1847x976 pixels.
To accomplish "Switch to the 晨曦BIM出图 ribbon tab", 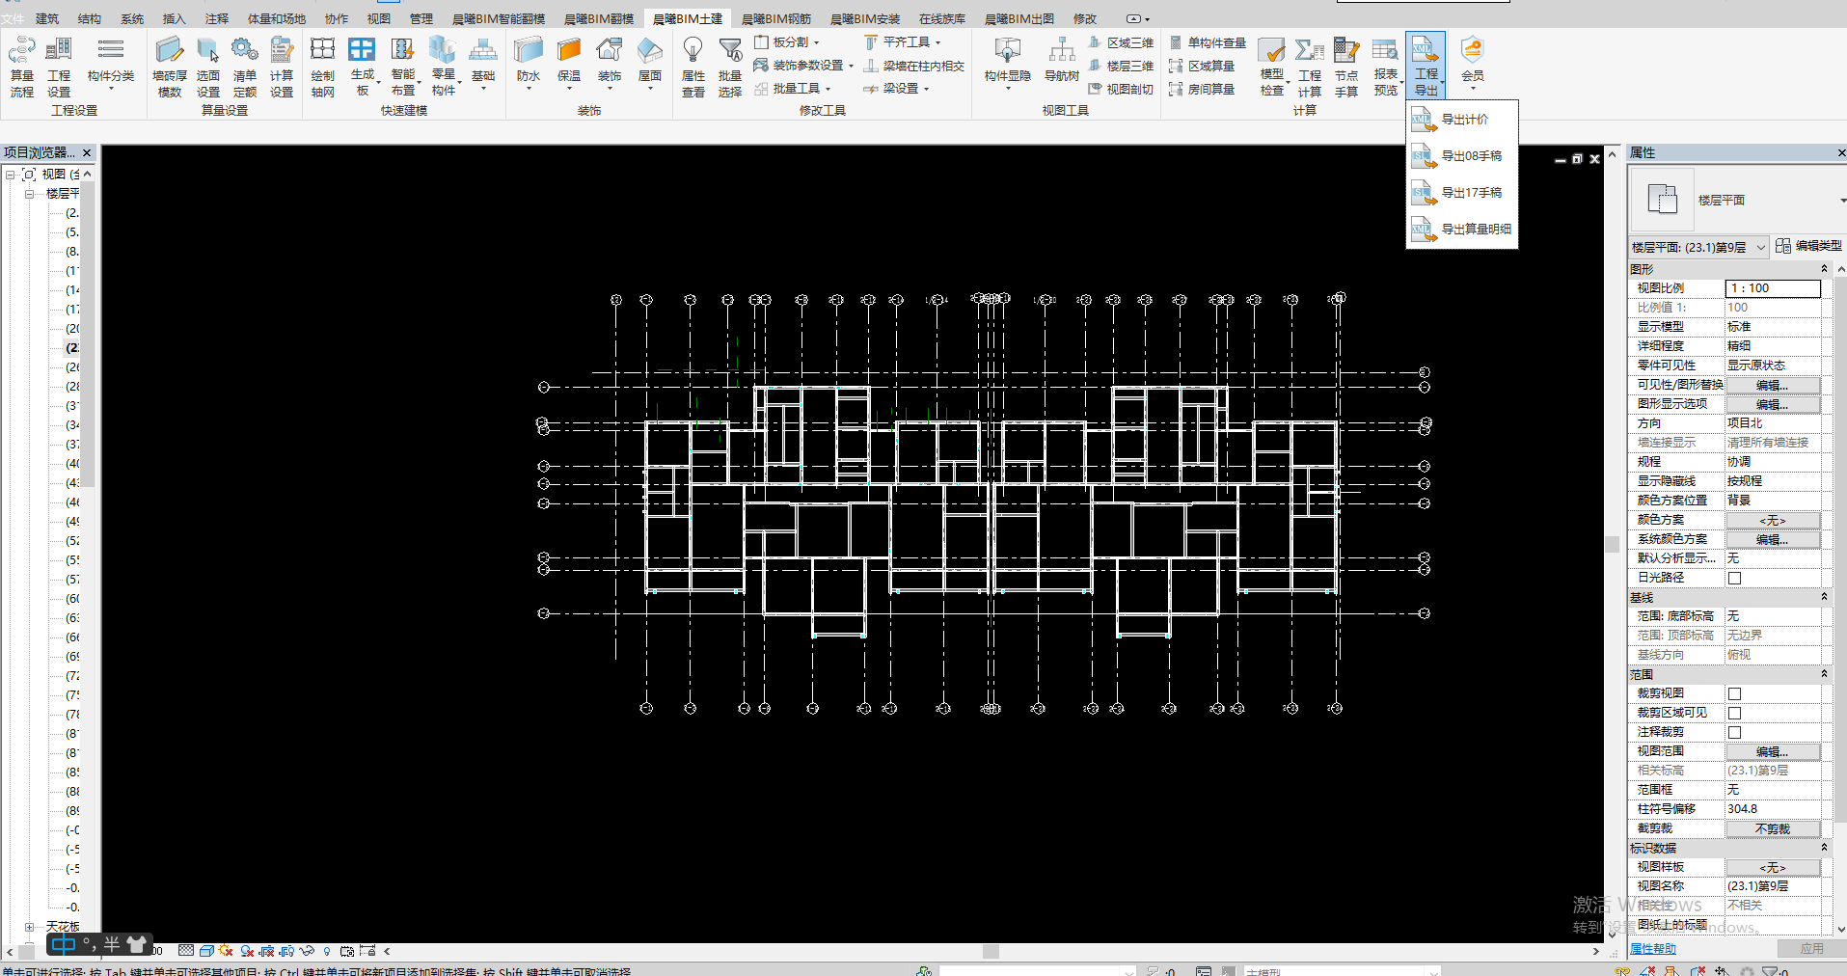I will click(x=1019, y=19).
